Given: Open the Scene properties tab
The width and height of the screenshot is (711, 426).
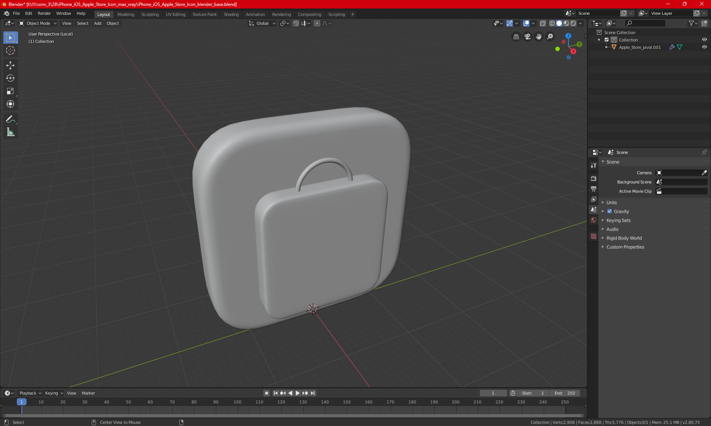Looking at the screenshot, I should (x=594, y=209).
